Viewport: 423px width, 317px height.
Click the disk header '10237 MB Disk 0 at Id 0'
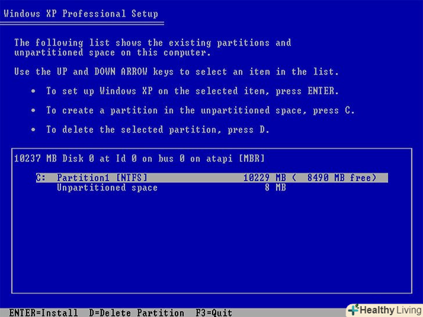(139, 158)
